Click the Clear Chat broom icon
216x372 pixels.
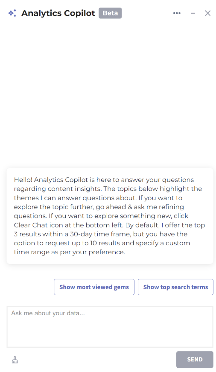pos(15,360)
